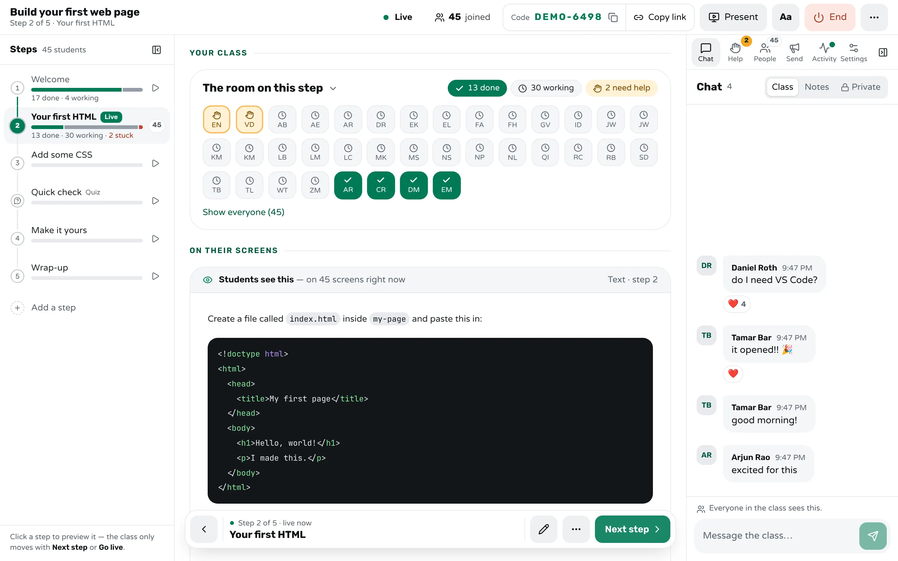Viewport: 898px width, 561px height.
Task: Filter students by 30 working
Action: click(546, 88)
